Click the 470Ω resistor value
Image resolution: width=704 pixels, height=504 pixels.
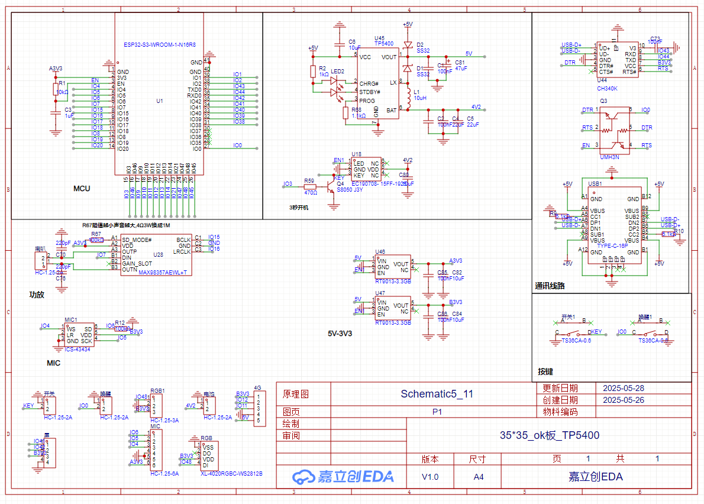[310, 192]
